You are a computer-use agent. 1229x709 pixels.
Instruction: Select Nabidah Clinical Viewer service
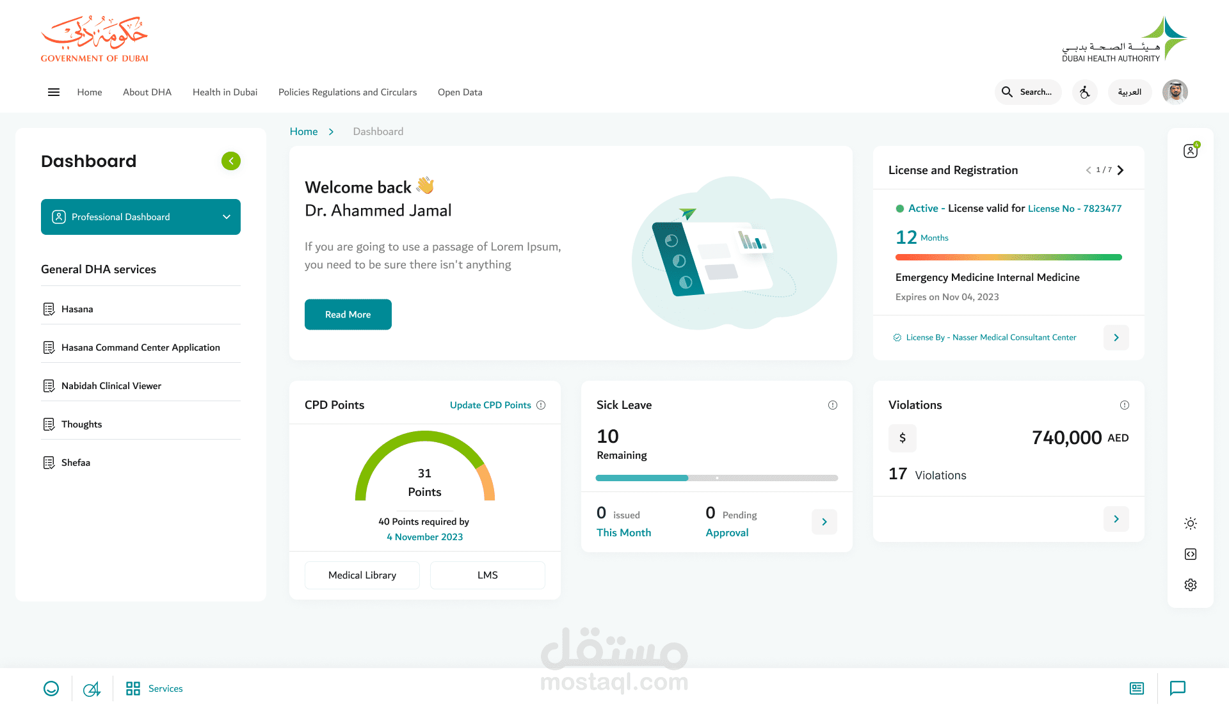click(111, 386)
